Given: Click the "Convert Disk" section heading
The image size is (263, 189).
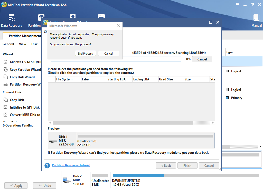Looking at the screenshot, I should [x=12, y=92].
